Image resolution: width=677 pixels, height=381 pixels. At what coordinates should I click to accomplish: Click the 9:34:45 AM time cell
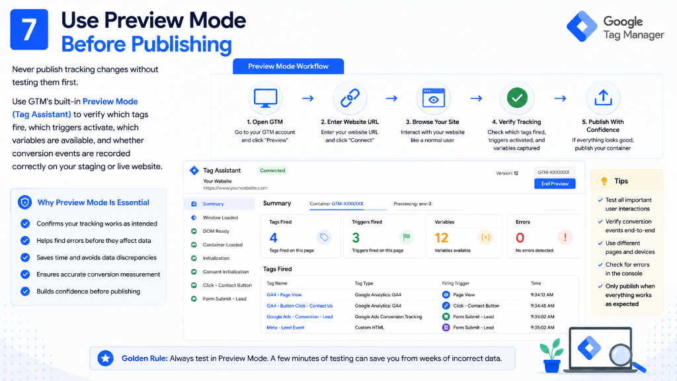pyautogui.click(x=542, y=306)
